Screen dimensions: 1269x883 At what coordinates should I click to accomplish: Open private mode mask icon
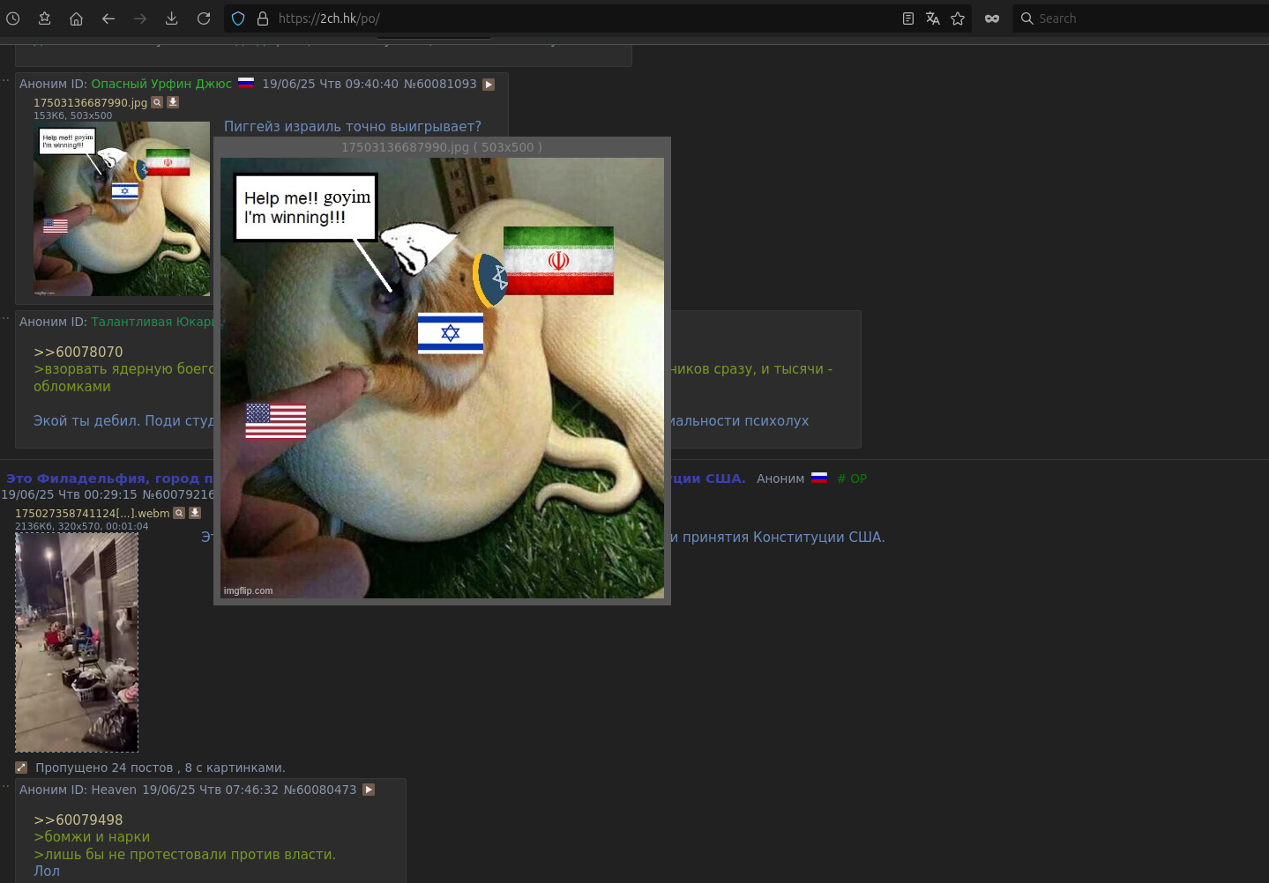point(992,19)
